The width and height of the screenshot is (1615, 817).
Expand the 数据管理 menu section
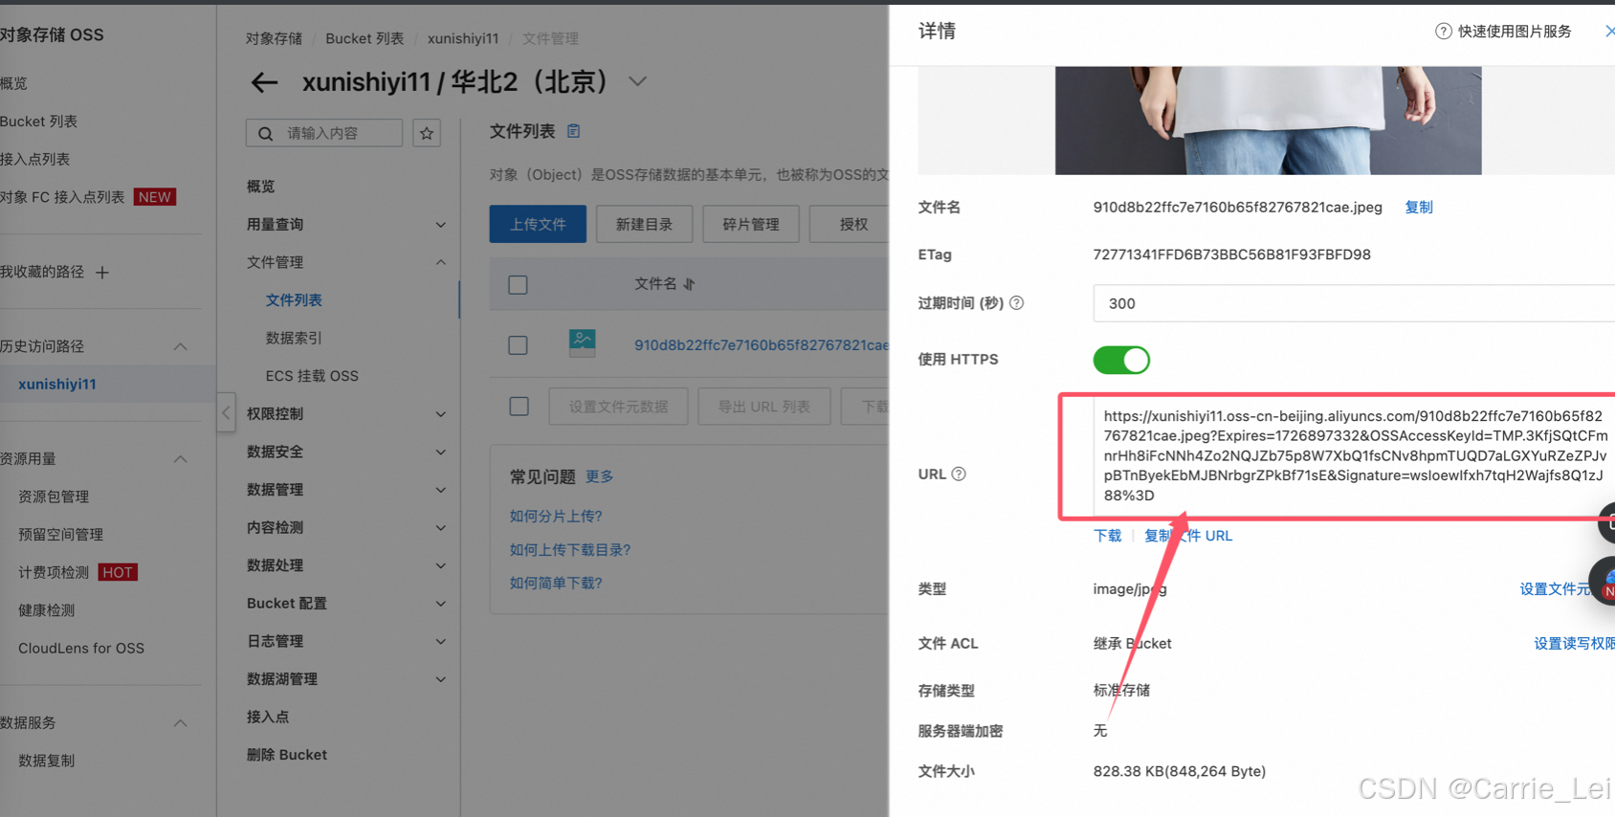click(x=440, y=490)
